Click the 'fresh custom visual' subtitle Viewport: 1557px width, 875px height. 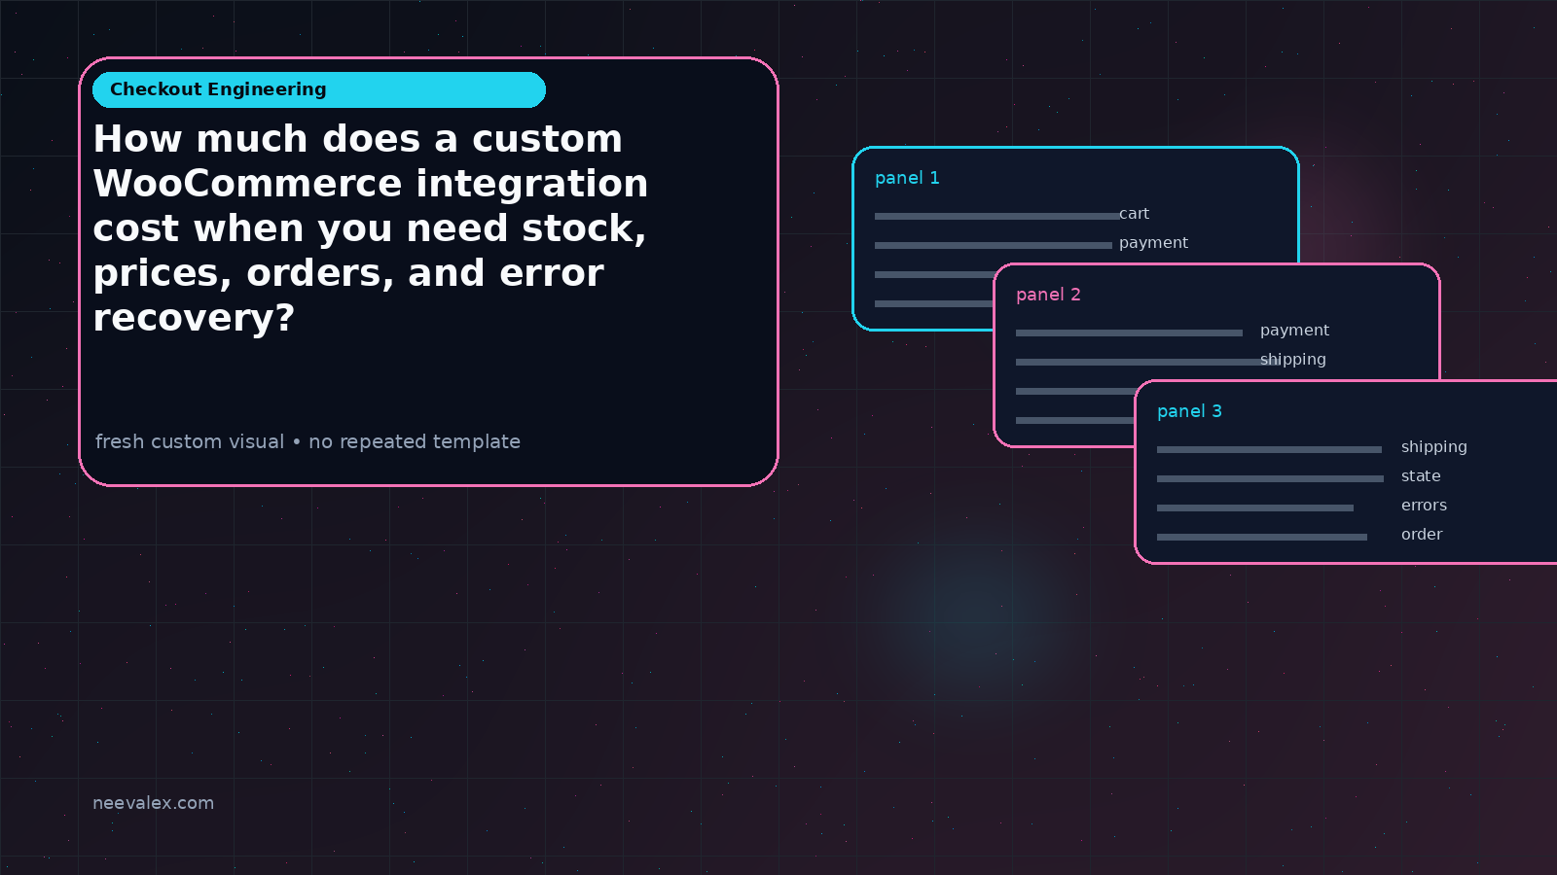[x=308, y=441]
